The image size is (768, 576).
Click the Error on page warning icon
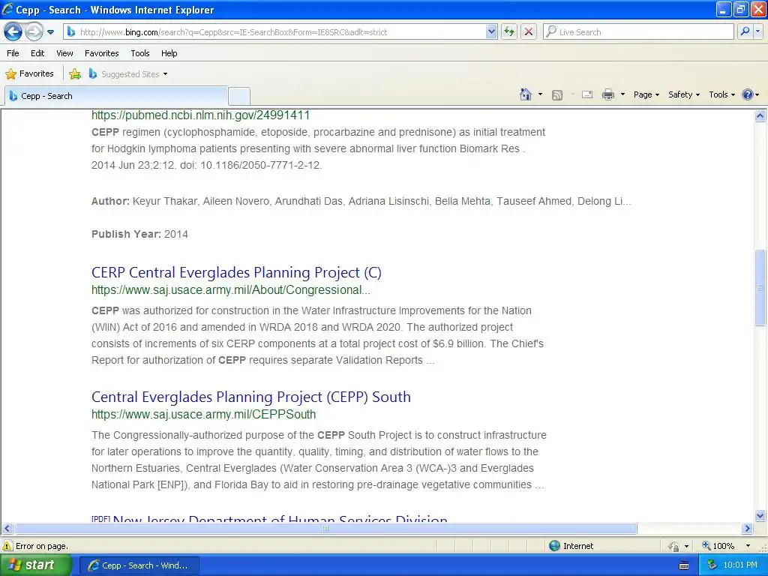(x=7, y=546)
